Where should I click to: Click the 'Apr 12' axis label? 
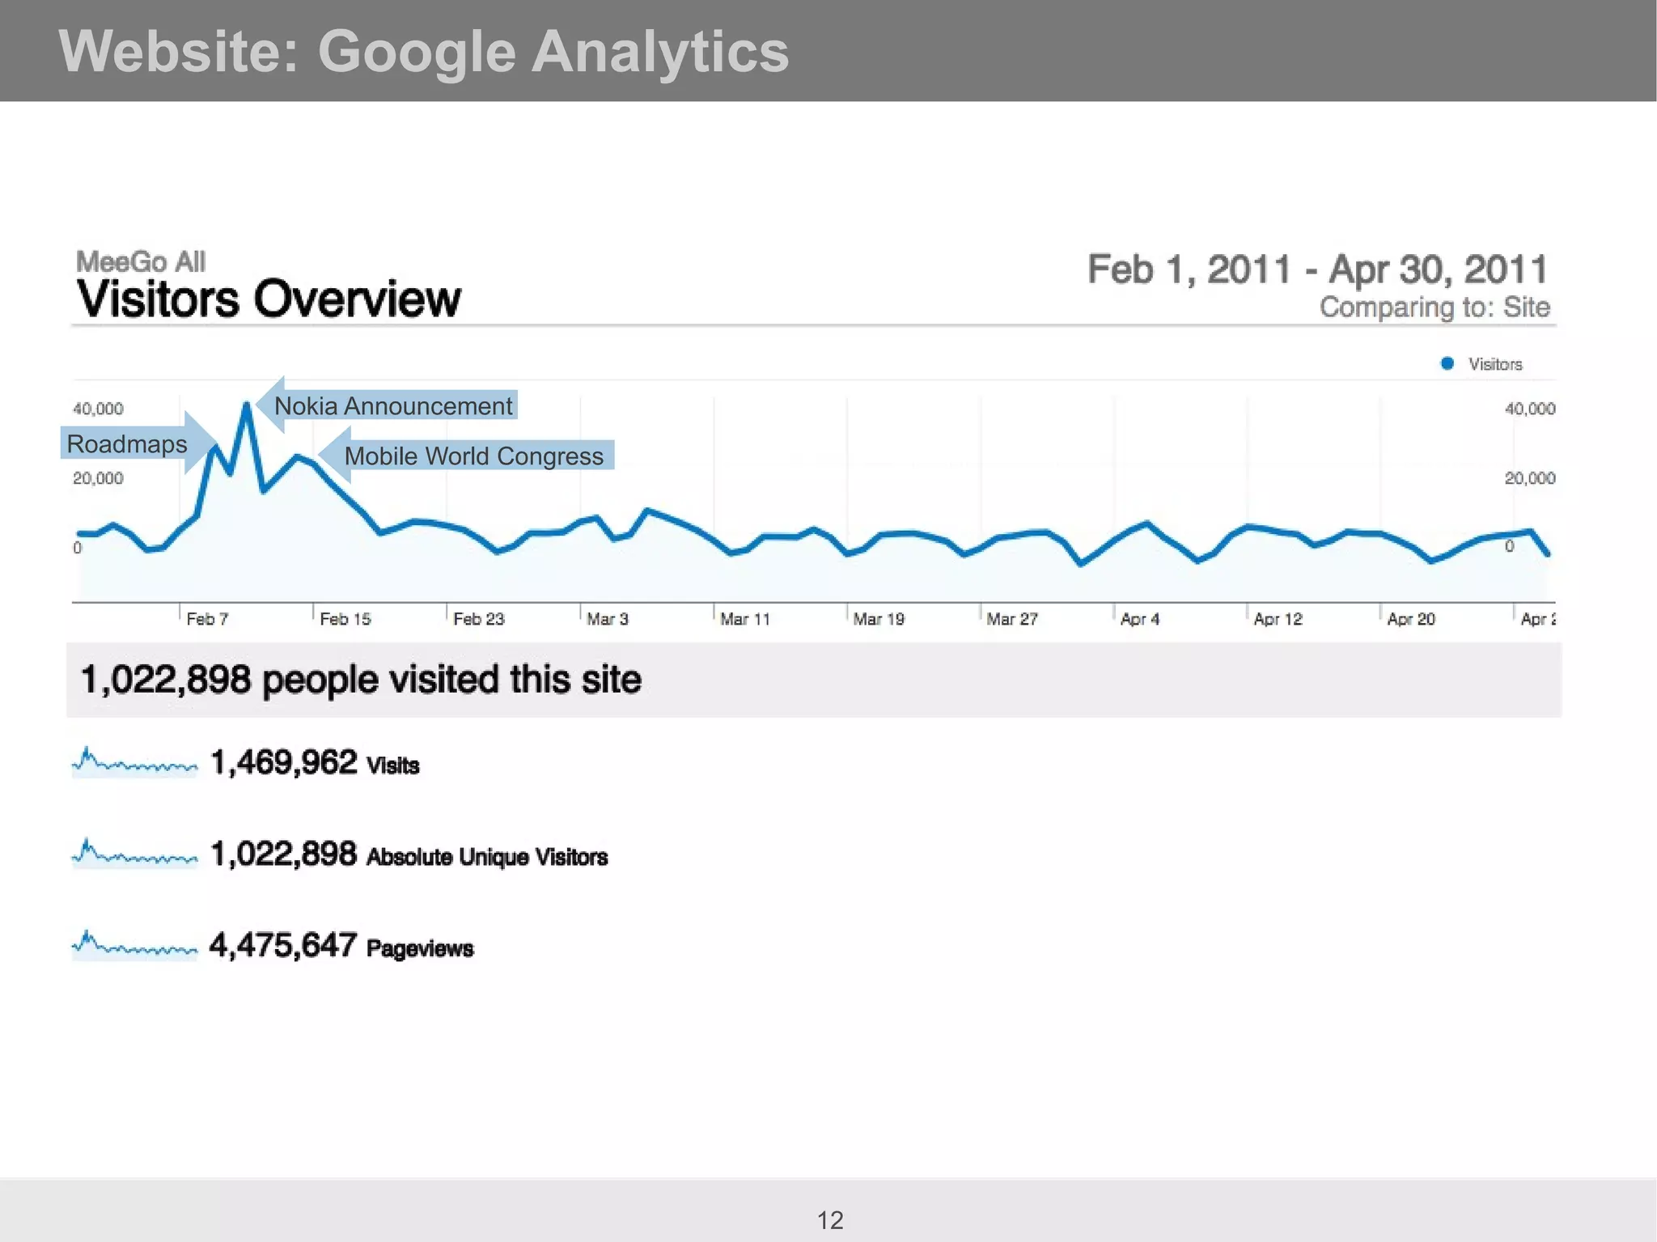(x=1278, y=619)
